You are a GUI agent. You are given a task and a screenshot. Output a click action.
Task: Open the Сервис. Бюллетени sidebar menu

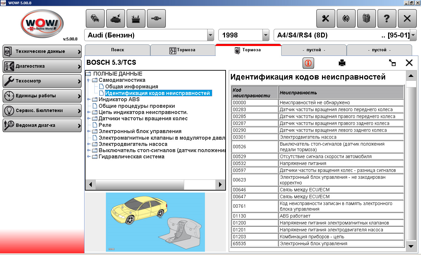42,111
